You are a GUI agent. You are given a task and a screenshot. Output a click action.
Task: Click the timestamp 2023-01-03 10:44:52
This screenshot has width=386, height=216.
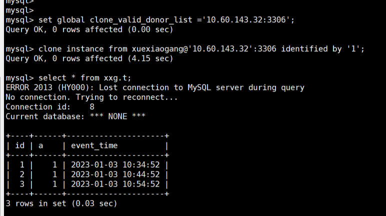point(115,174)
